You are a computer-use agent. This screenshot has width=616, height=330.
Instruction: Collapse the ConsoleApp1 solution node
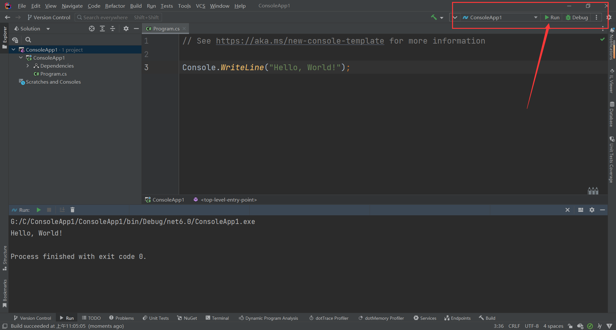[13, 50]
